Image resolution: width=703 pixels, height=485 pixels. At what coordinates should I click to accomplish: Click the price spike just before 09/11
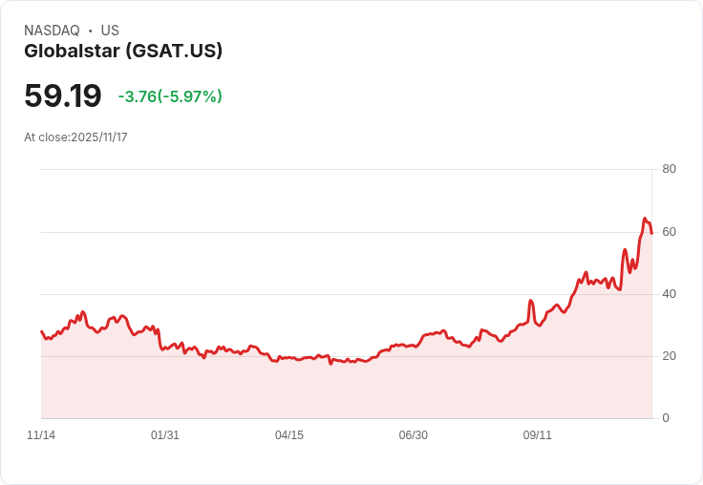pos(531,301)
